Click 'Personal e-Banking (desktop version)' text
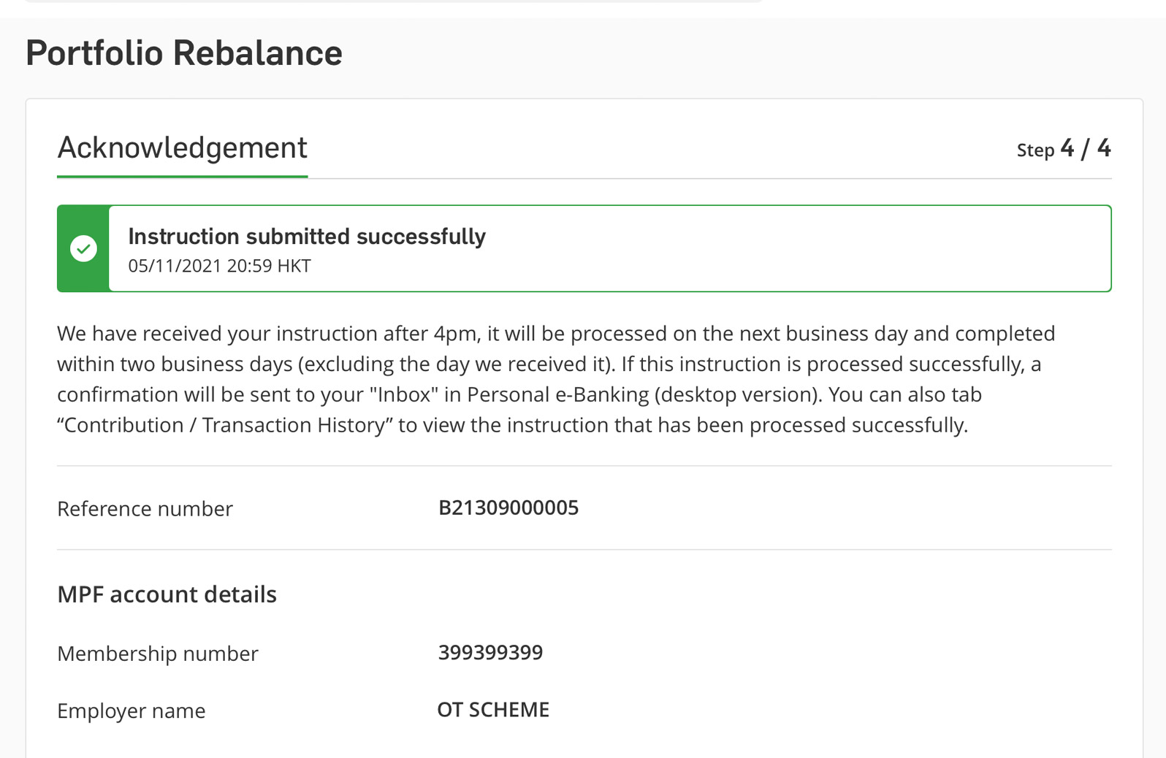The height and width of the screenshot is (758, 1166). coord(643,394)
